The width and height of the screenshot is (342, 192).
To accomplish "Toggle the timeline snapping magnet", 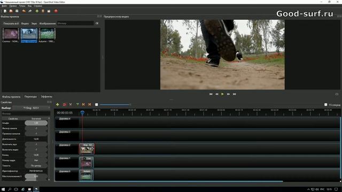I will [x=64, y=105].
